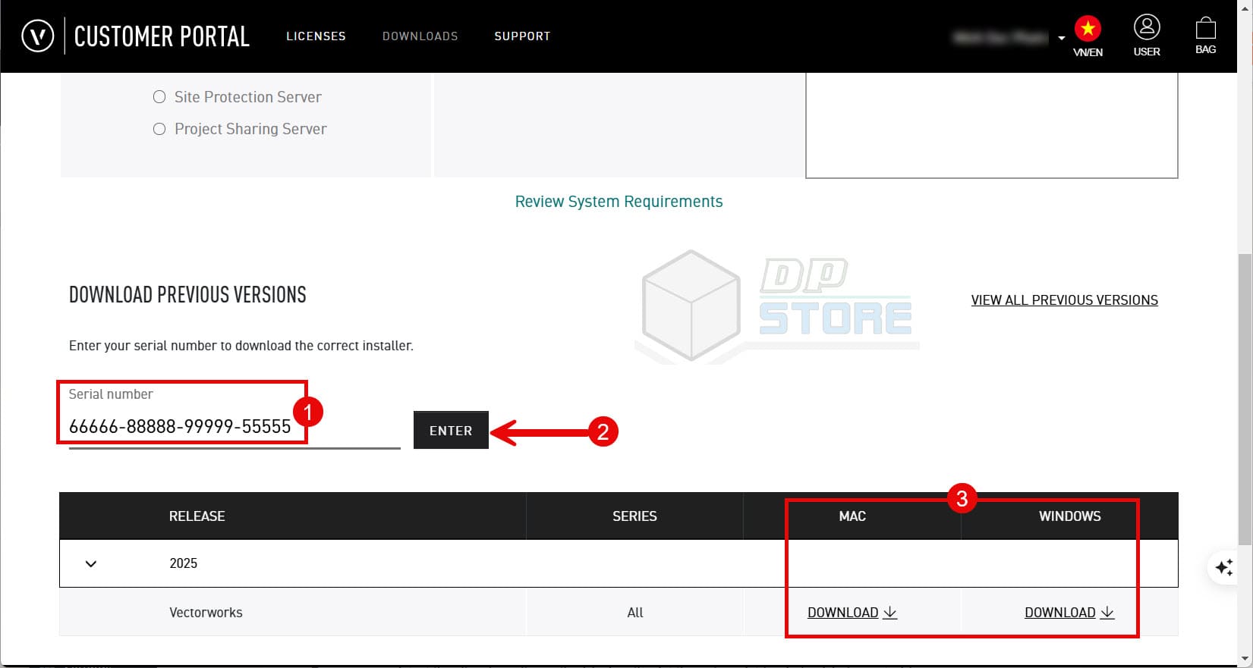Click the DOWNLOAD PREVIOUS VERSIONS heading
The width and height of the screenshot is (1253, 668).
pos(187,295)
